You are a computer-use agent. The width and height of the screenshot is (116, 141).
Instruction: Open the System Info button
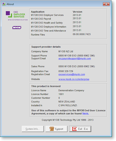[x=33, y=129]
